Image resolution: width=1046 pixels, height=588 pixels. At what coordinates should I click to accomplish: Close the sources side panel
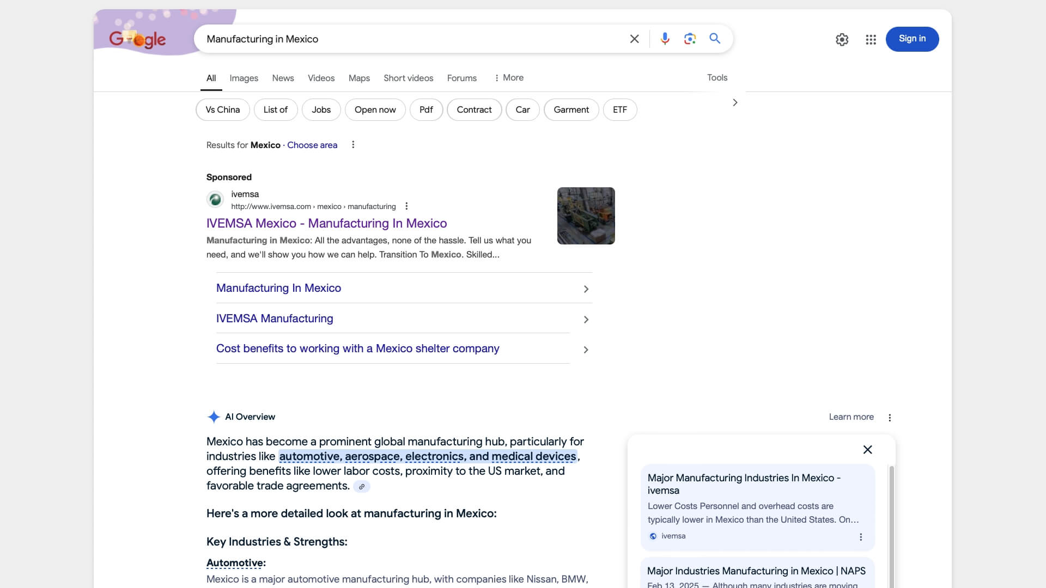[868, 450]
